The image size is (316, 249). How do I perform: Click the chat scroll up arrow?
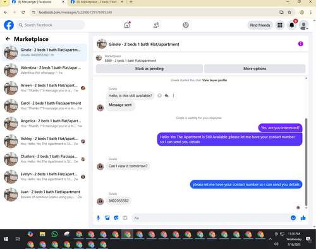click(306, 78)
